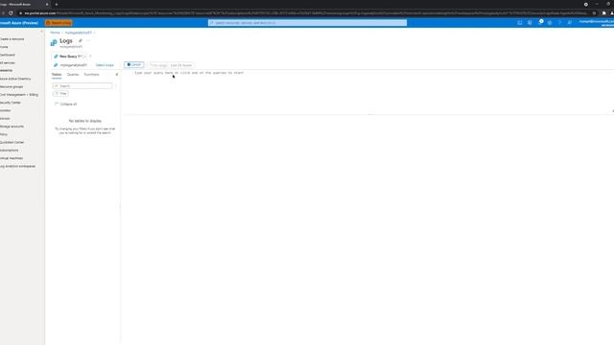The width and height of the screenshot is (614, 345).
Task: Open the notifications bell in the Azure header
Action: coord(540,23)
